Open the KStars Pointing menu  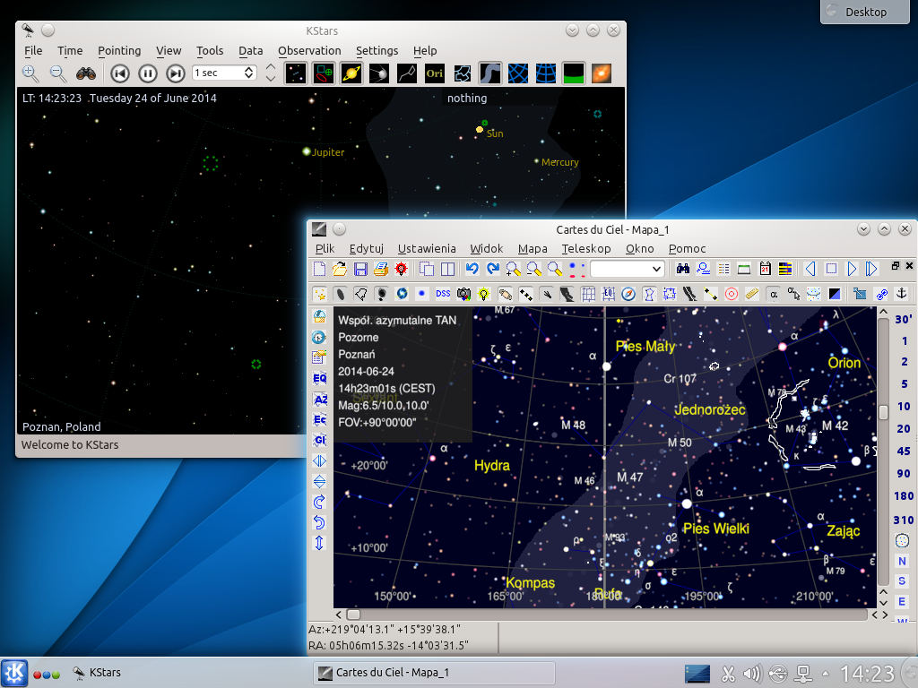coord(119,50)
